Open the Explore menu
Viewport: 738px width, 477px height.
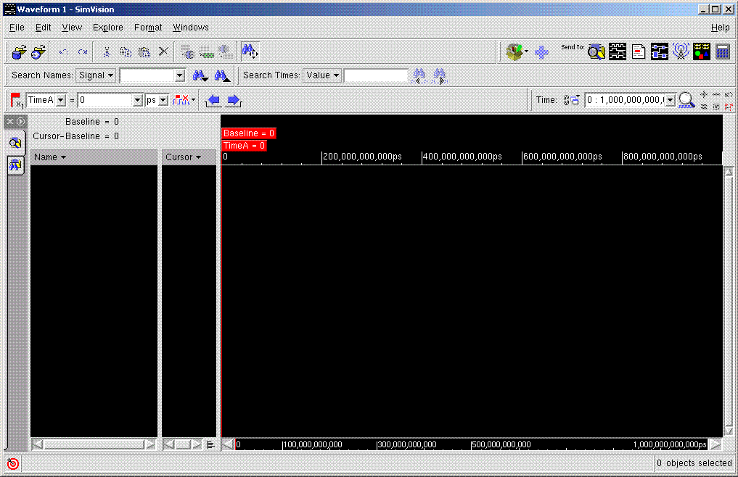coord(108,28)
